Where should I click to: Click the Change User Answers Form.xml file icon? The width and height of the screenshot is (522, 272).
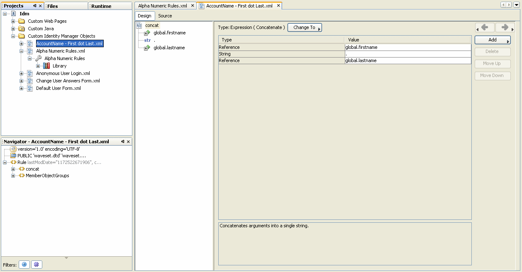[30, 81]
